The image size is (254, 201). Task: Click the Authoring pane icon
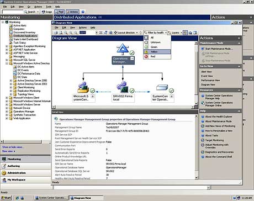(x=4, y=166)
